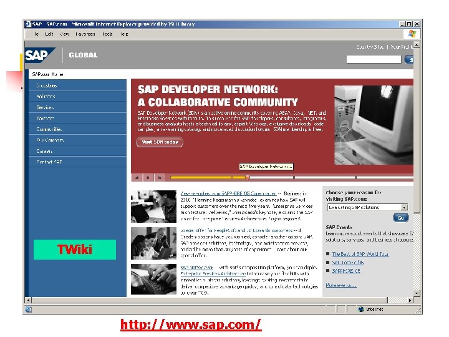Click the orange banner progress slider handle

point(248,178)
